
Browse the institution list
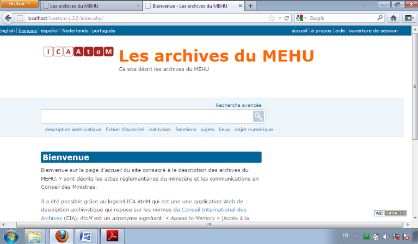point(159,130)
